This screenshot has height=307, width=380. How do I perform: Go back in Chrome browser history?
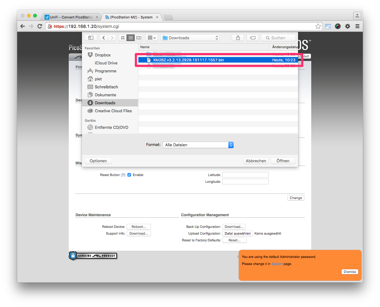click(22, 26)
